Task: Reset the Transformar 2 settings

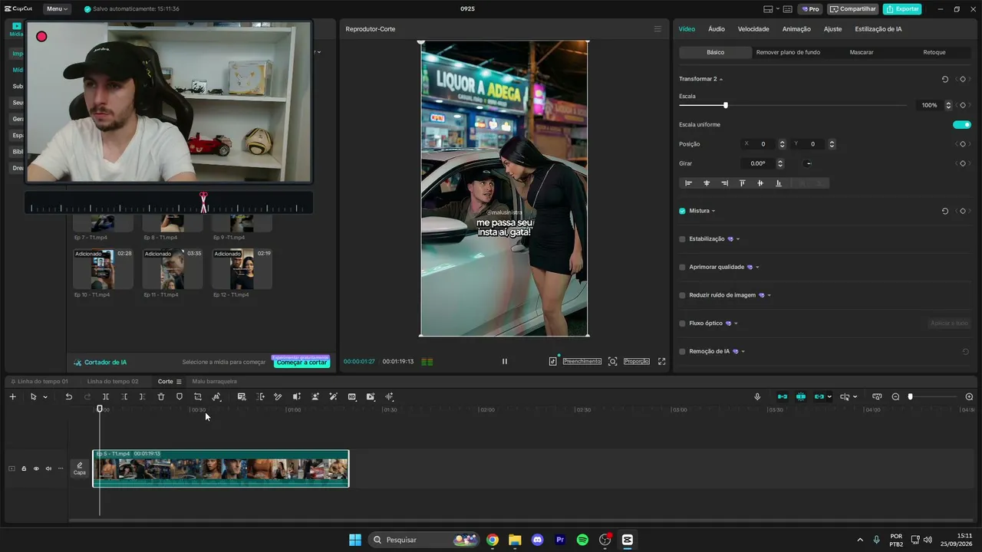Action: pyautogui.click(x=944, y=79)
